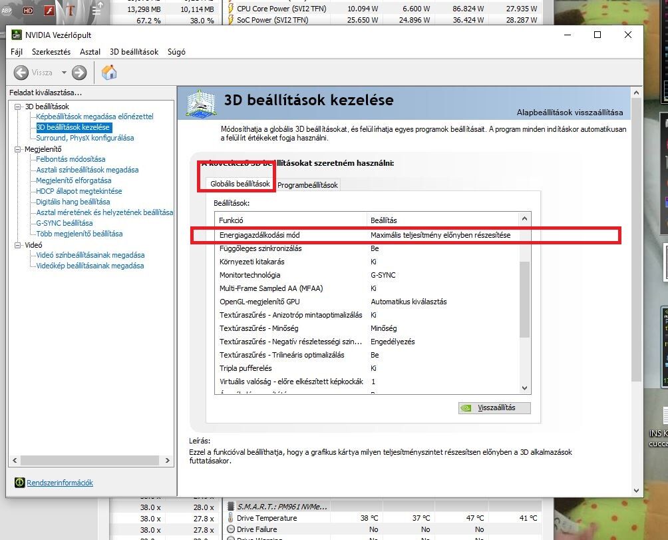Image resolution: width=668 pixels, height=540 pixels.
Task: Click the ABP extension icon in background window
Action: (7, 11)
